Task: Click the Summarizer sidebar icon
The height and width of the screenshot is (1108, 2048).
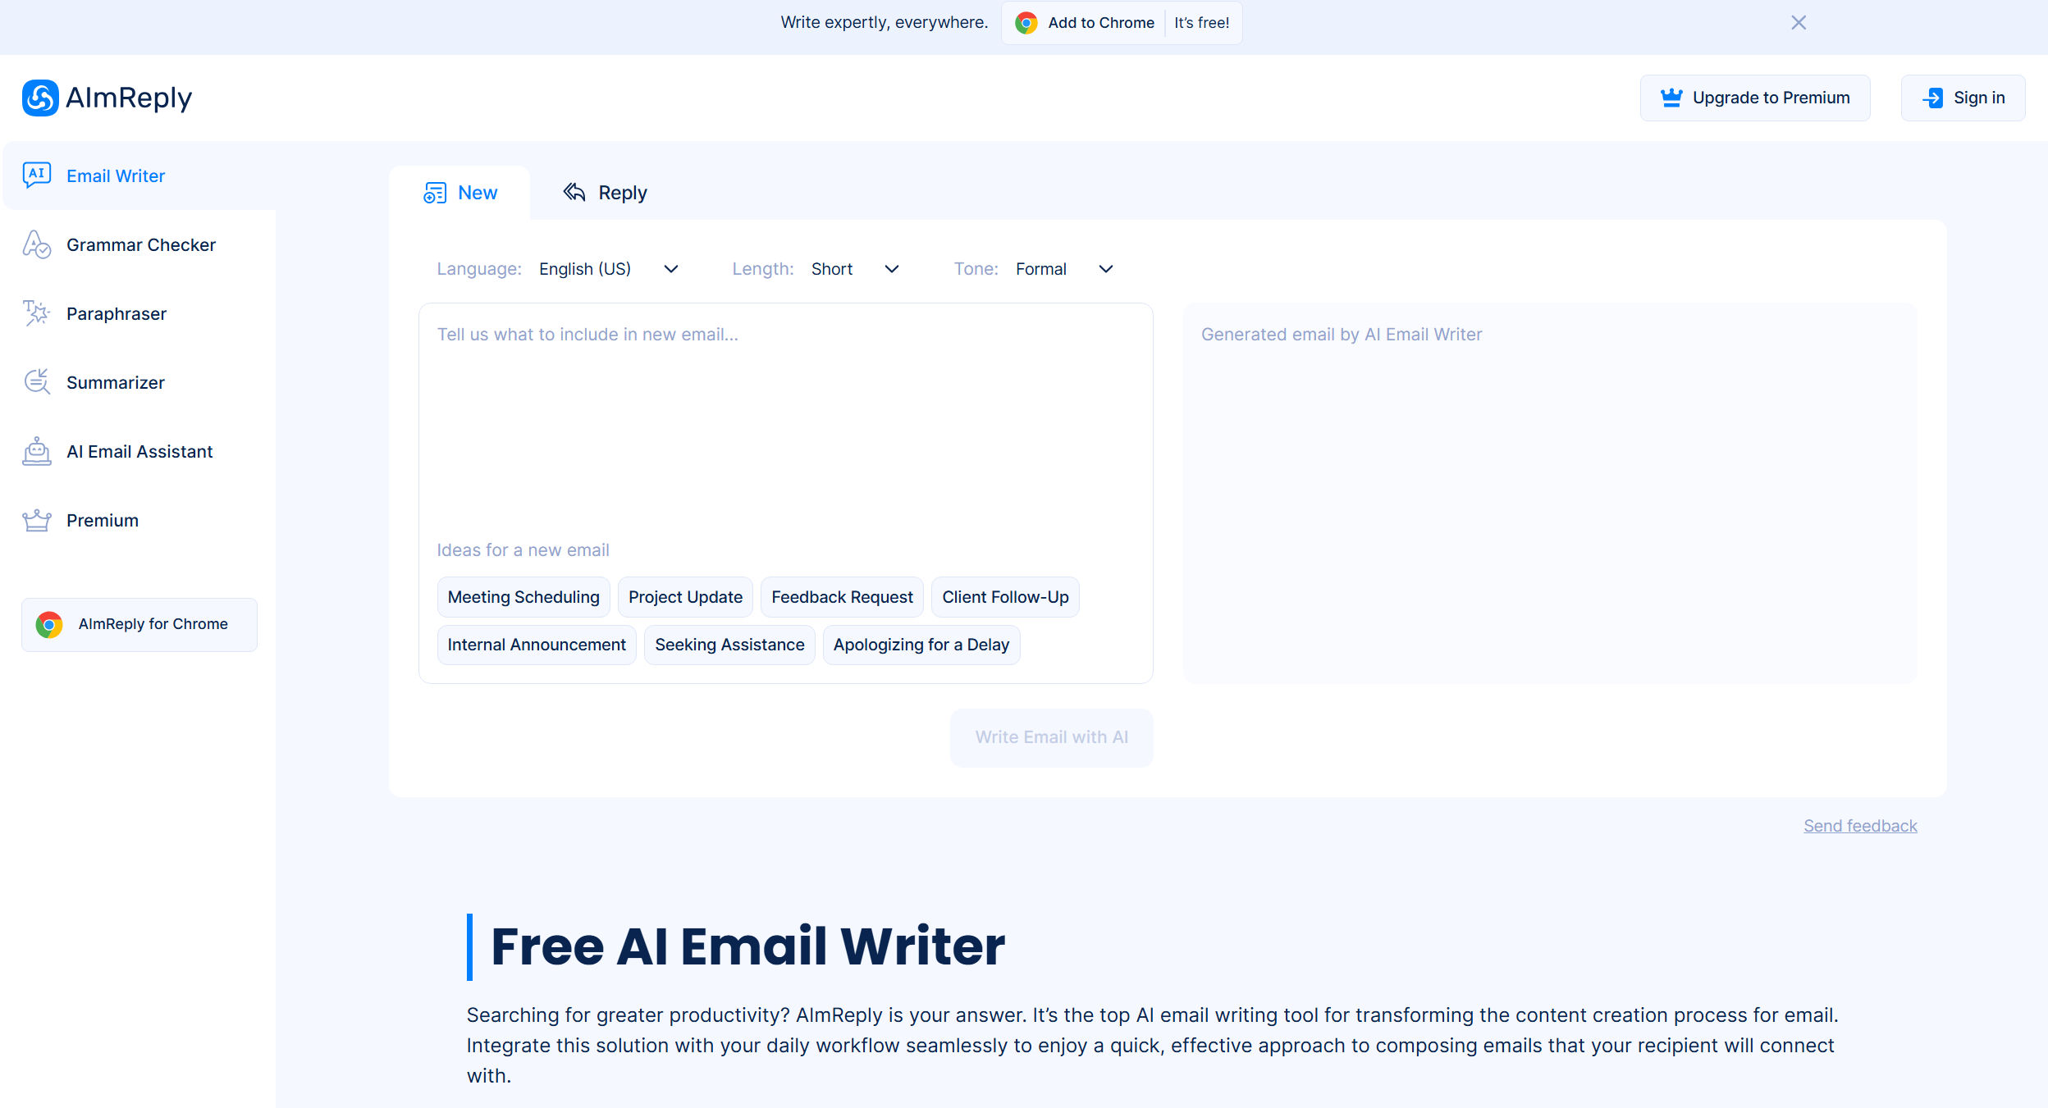Action: [37, 382]
